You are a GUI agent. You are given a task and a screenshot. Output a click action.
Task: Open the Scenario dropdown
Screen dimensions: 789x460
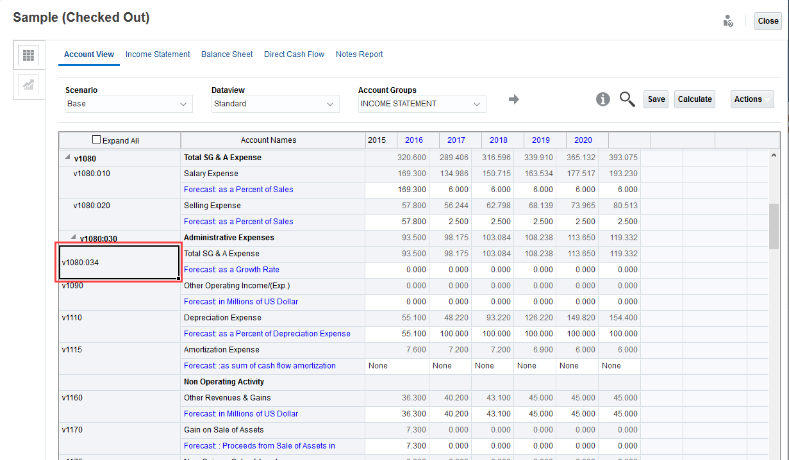pos(128,104)
